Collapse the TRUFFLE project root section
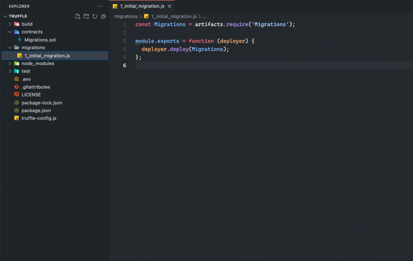The height and width of the screenshot is (261, 413). click(5, 16)
